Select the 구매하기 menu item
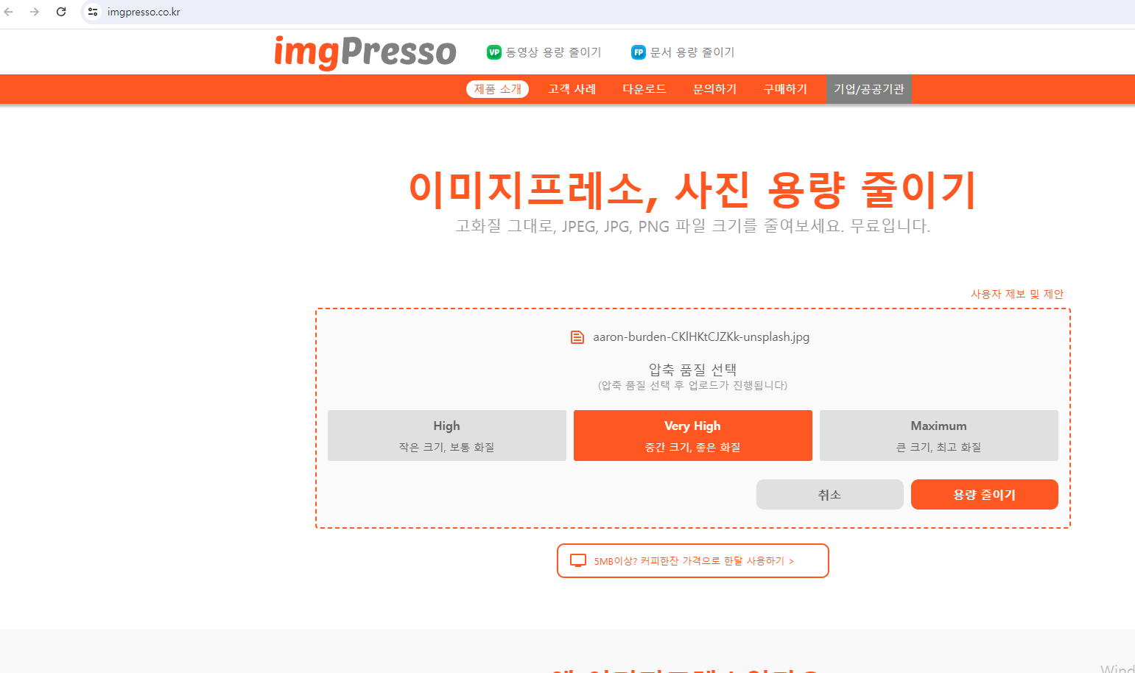This screenshot has height=673, width=1135. pos(786,89)
